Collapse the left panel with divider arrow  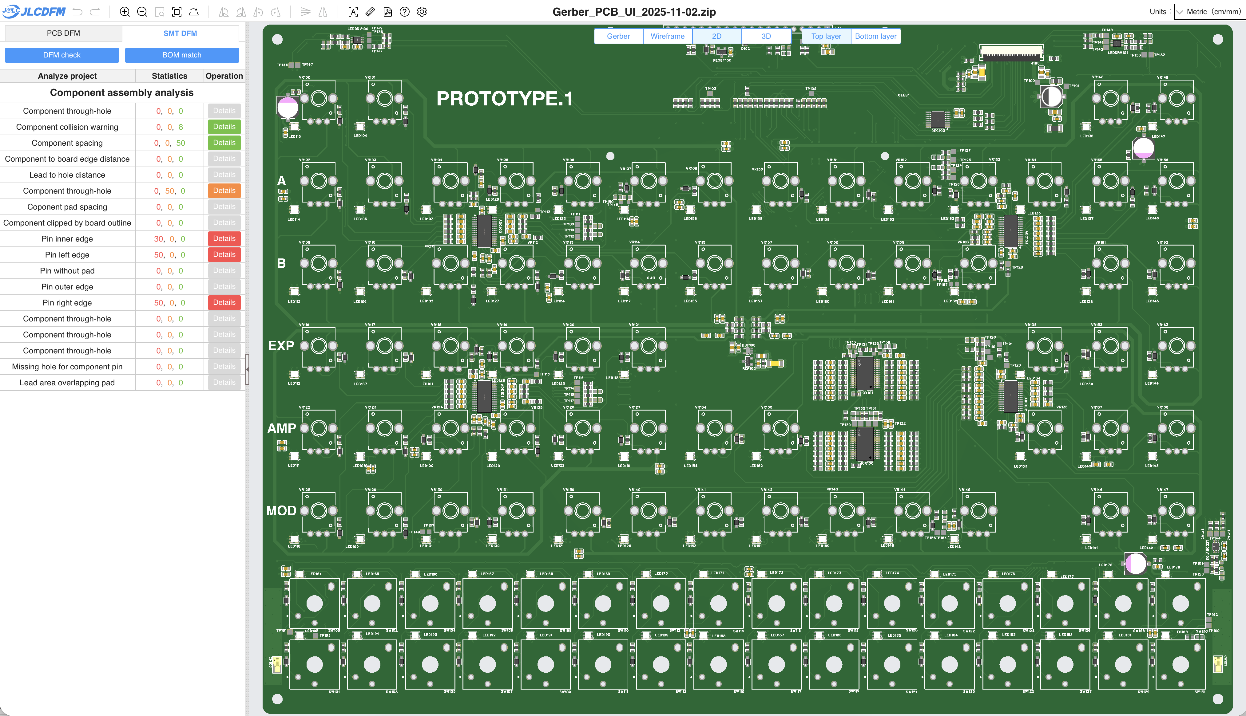[247, 369]
